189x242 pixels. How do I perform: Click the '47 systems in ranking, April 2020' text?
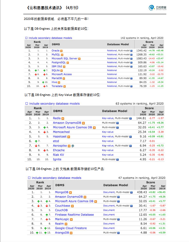click(x=142, y=178)
